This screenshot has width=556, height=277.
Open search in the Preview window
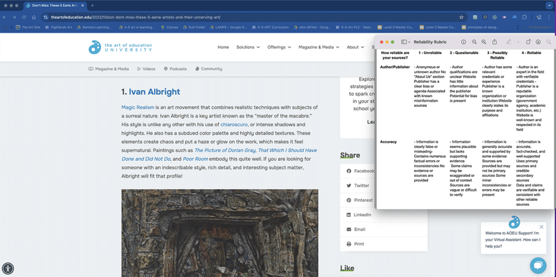click(548, 42)
